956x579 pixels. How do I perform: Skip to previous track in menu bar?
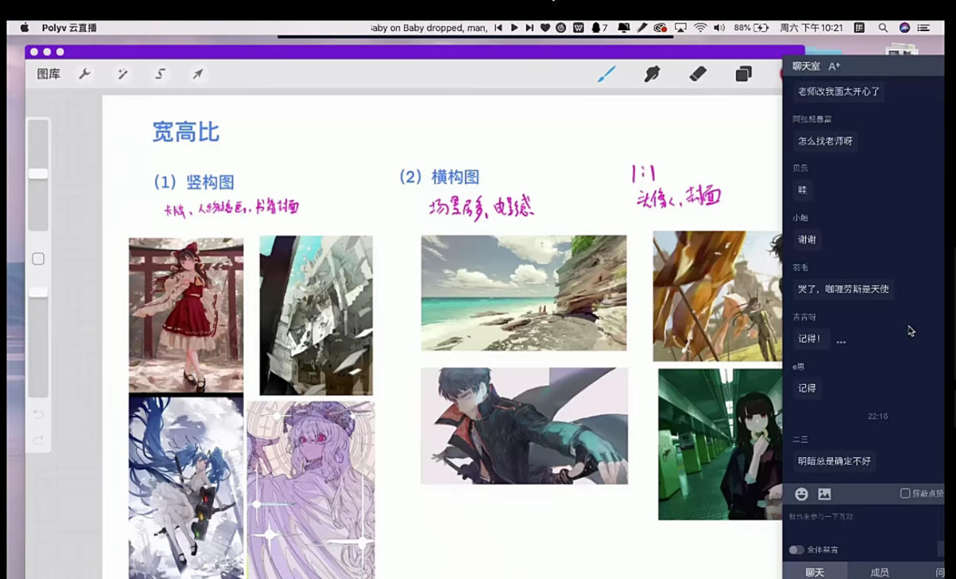pos(498,28)
